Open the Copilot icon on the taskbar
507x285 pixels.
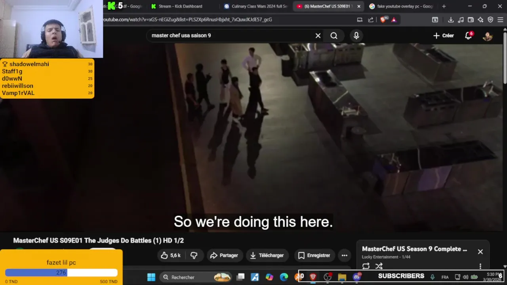click(269, 277)
